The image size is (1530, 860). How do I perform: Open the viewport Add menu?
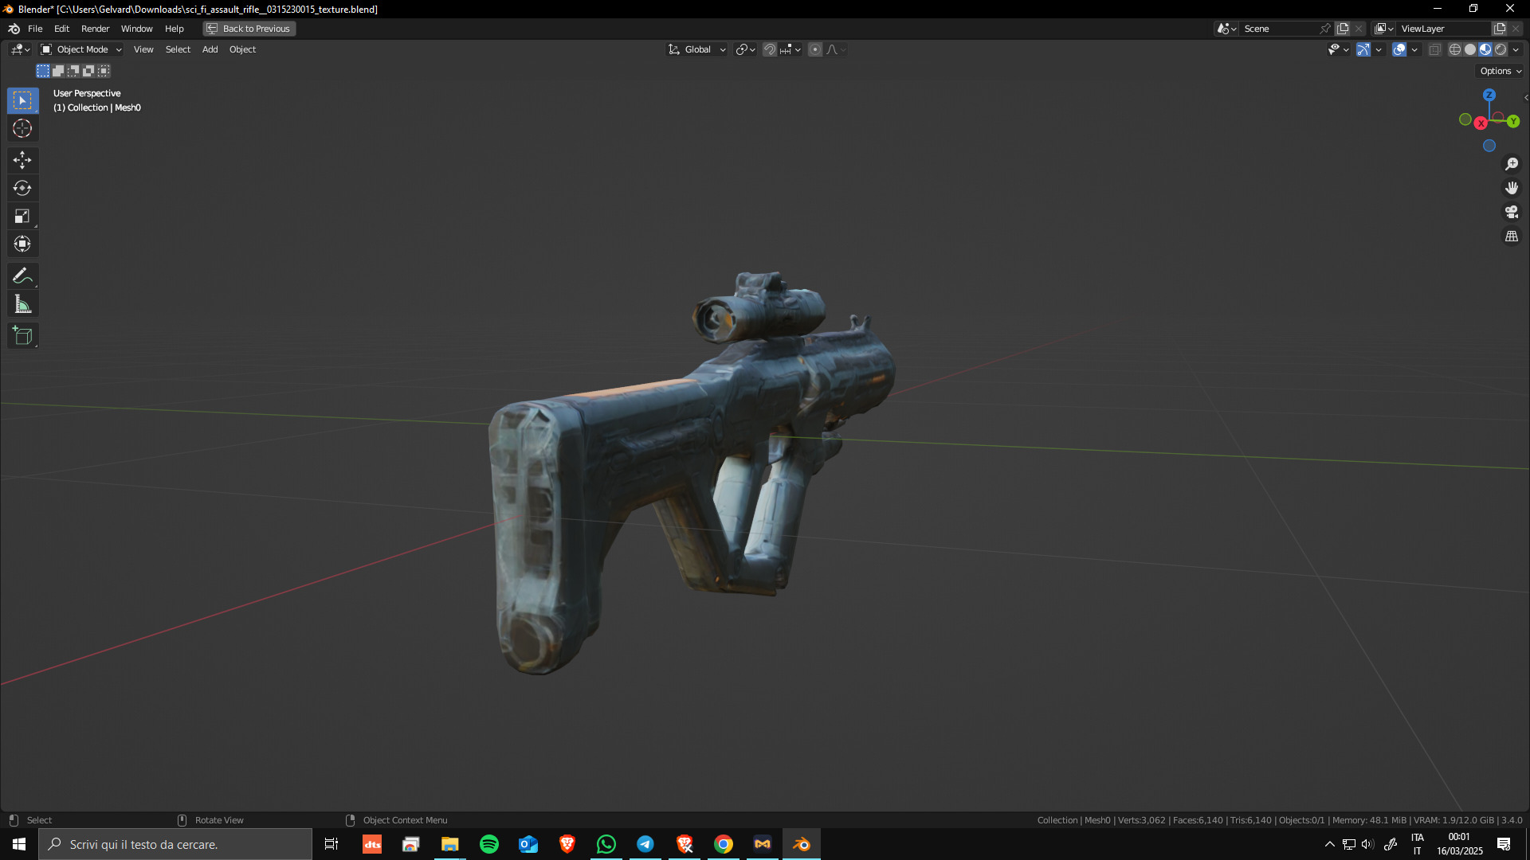[x=210, y=49]
